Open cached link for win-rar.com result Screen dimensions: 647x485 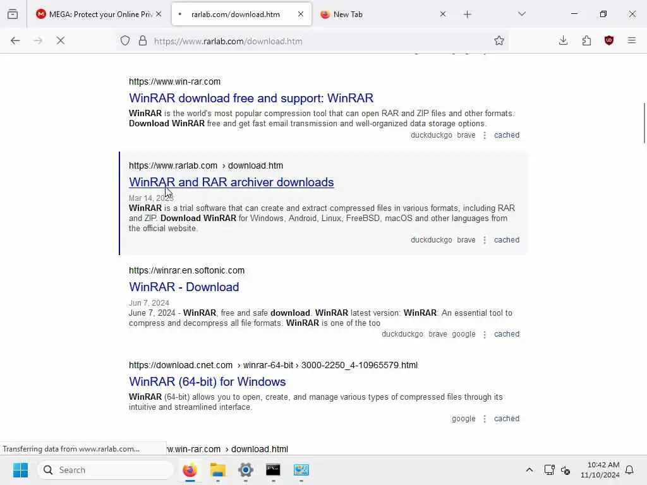pos(507,135)
